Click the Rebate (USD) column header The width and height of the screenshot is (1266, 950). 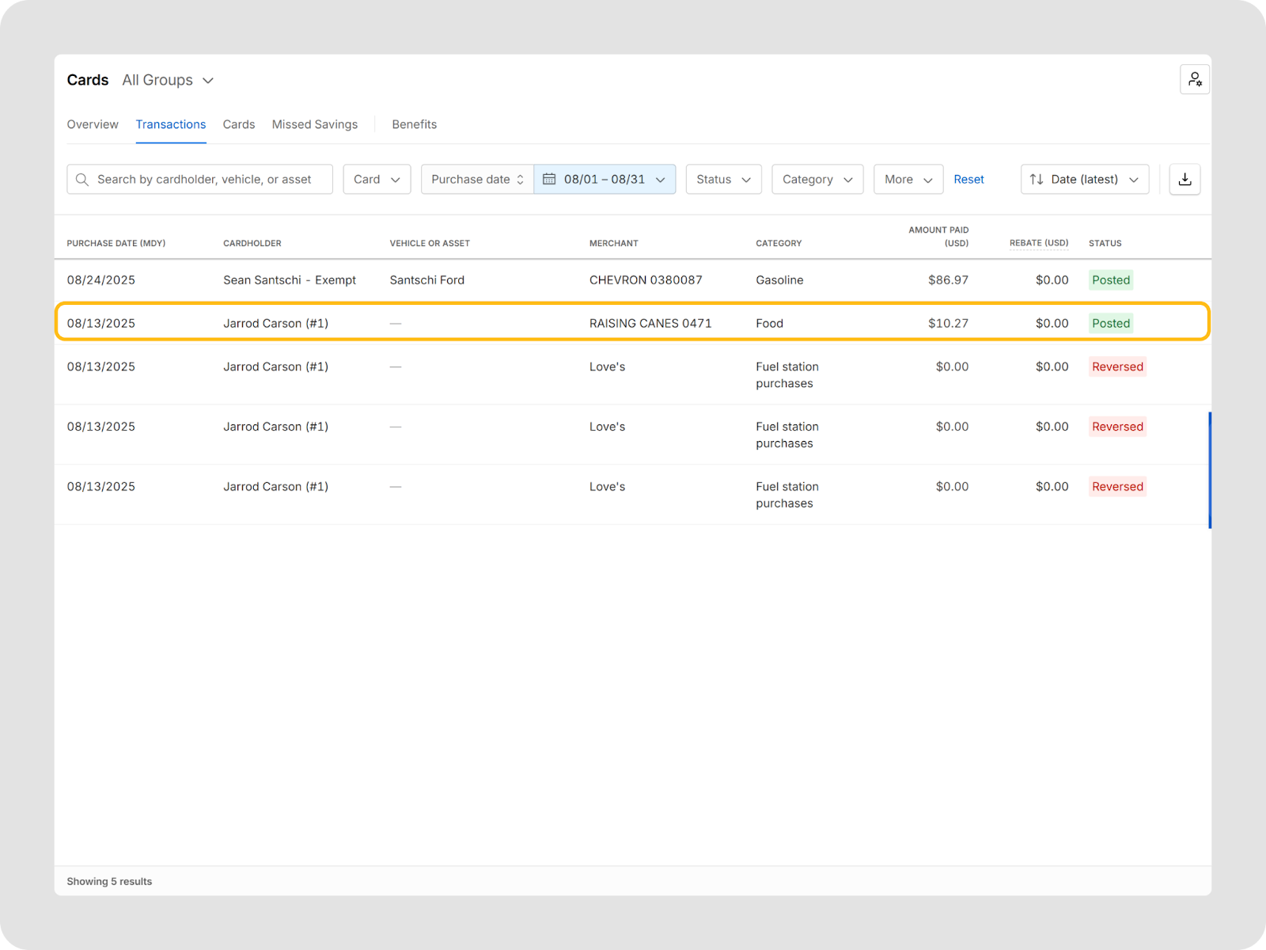click(x=1038, y=243)
